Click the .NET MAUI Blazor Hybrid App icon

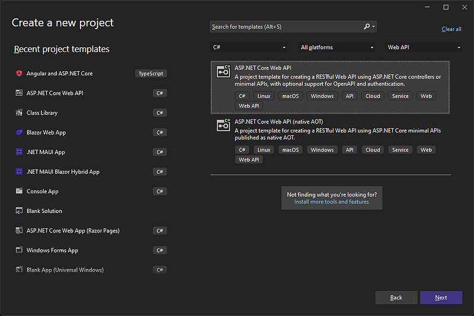19,171
